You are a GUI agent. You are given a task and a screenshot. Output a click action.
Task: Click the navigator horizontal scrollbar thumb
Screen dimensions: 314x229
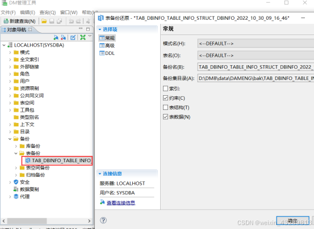click(x=27, y=221)
